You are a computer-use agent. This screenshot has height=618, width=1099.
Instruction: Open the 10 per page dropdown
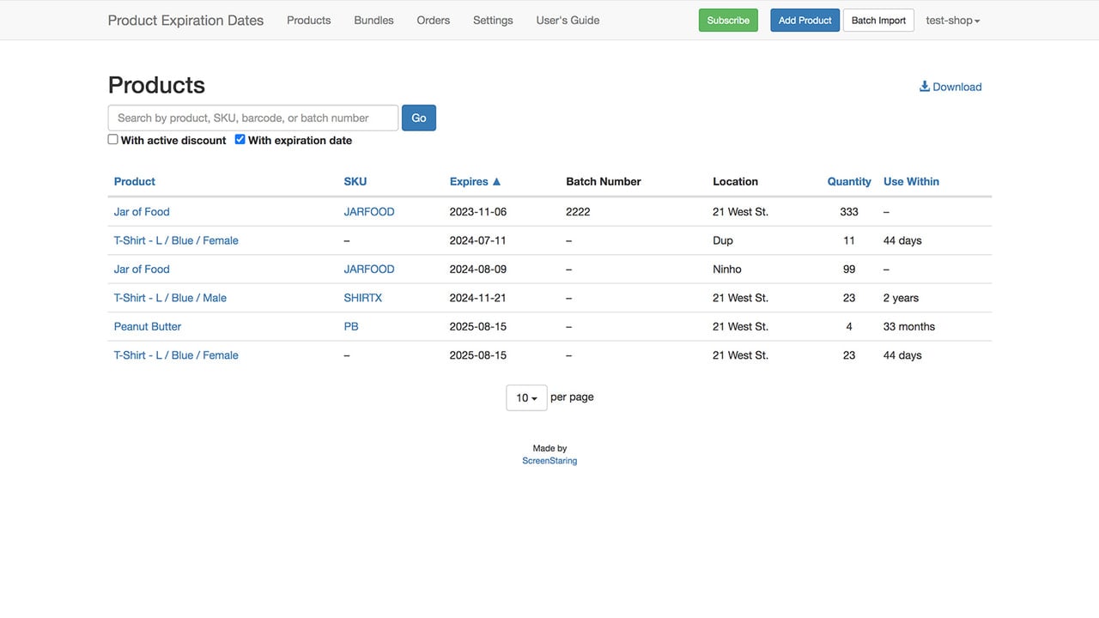tap(526, 397)
